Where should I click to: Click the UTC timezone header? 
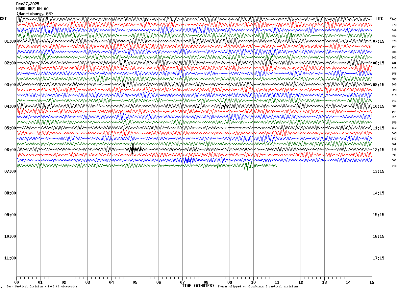tap(380, 19)
